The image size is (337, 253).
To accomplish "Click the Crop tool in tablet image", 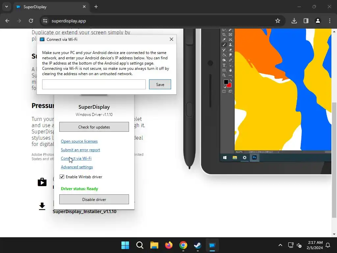I will [x=224, y=35].
